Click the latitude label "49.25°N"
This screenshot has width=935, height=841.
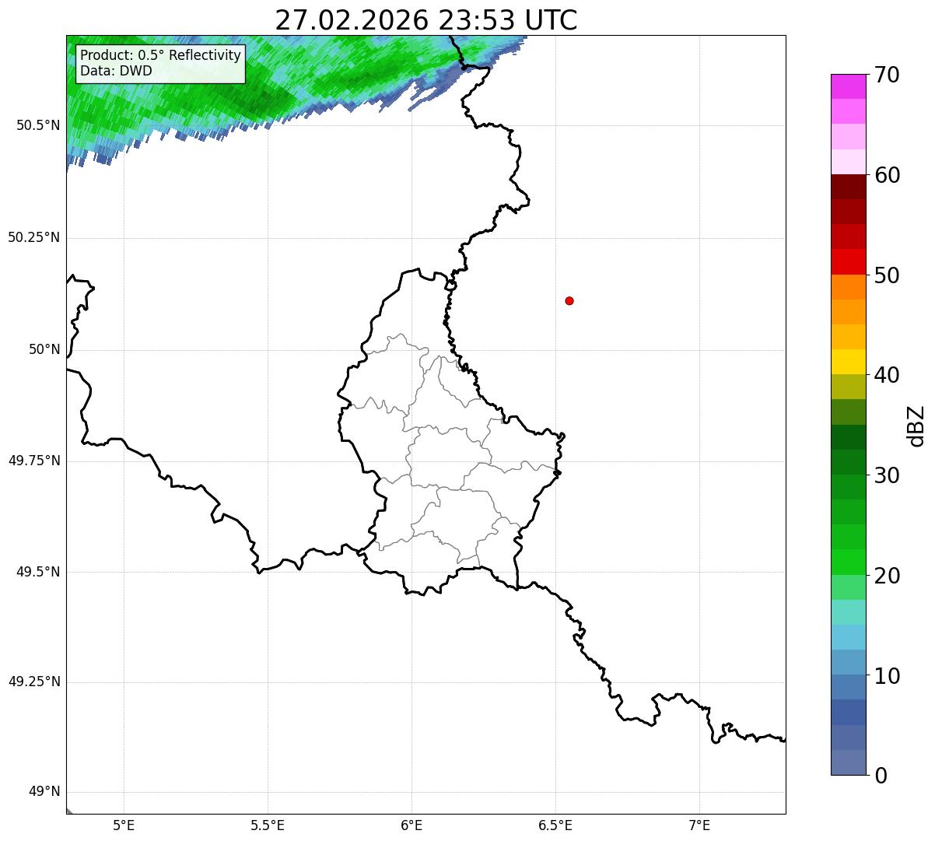click(x=33, y=682)
